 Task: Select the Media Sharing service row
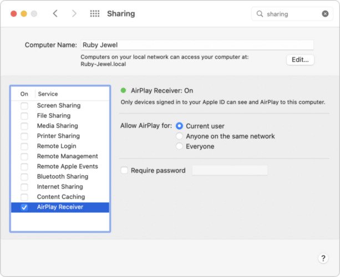[x=60, y=126]
